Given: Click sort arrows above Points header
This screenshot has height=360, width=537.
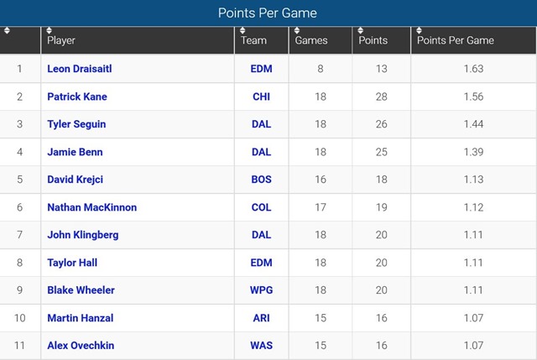Looking at the screenshot, I should click(x=360, y=31).
